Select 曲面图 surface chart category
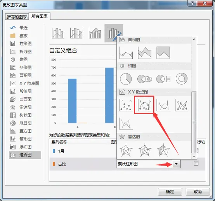Image resolution: width=215 pixels, height=201 pixels. [25, 99]
